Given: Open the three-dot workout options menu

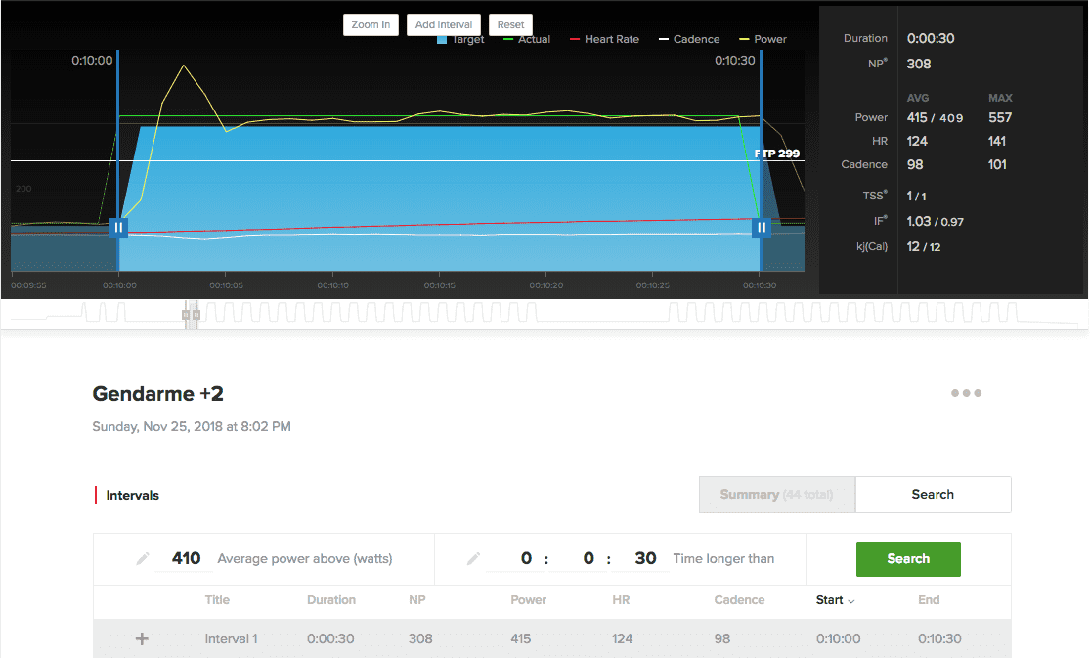Looking at the screenshot, I should (966, 393).
